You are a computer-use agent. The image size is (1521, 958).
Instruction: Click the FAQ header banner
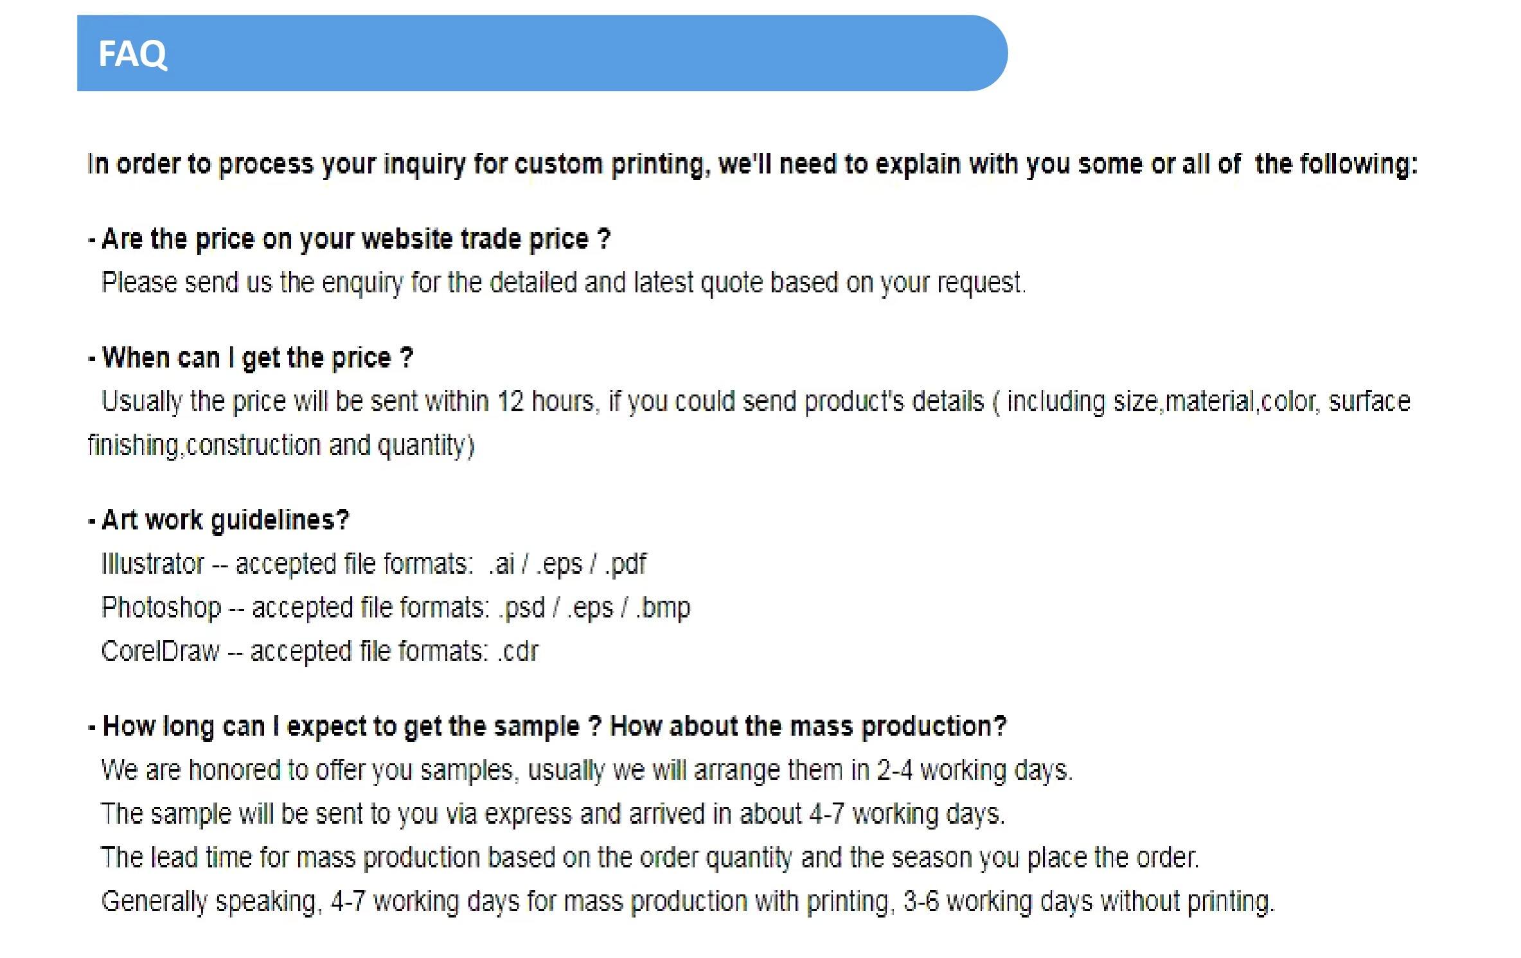point(542,53)
